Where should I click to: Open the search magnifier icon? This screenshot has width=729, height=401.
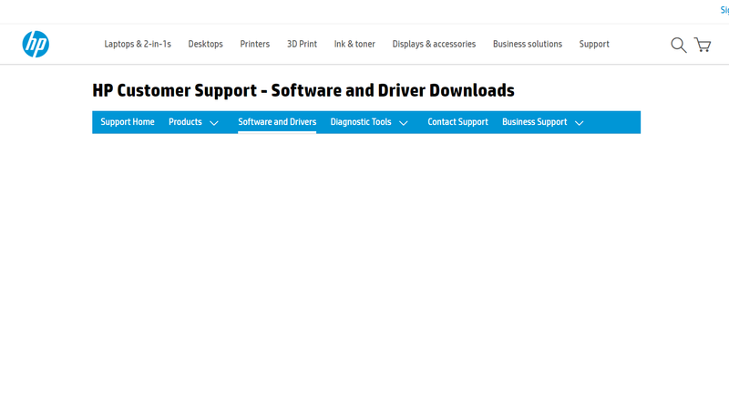(x=678, y=45)
